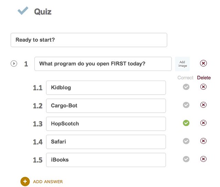Delete the Safari answer
The image size is (220, 187).
click(x=203, y=141)
